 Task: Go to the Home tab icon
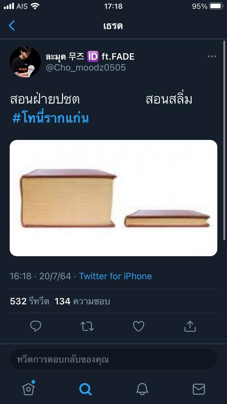pos(28,388)
